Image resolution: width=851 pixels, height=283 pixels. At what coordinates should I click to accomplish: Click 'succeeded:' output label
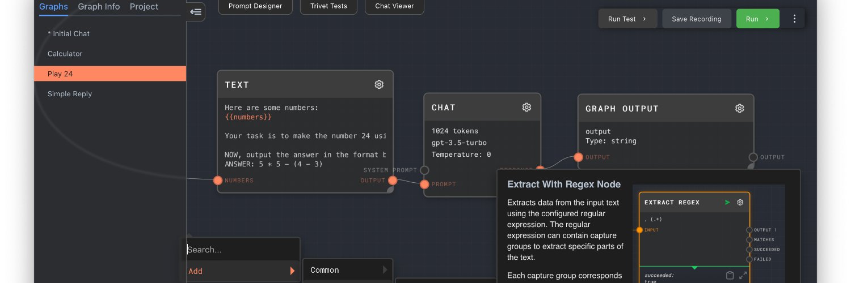point(658,275)
